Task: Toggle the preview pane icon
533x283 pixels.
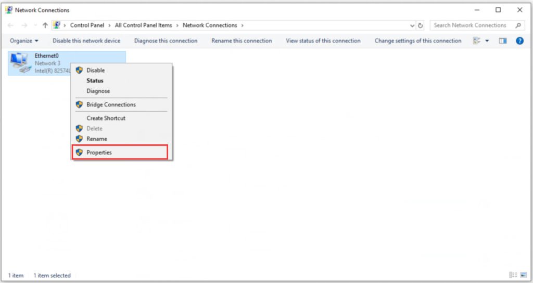Action: (503, 41)
